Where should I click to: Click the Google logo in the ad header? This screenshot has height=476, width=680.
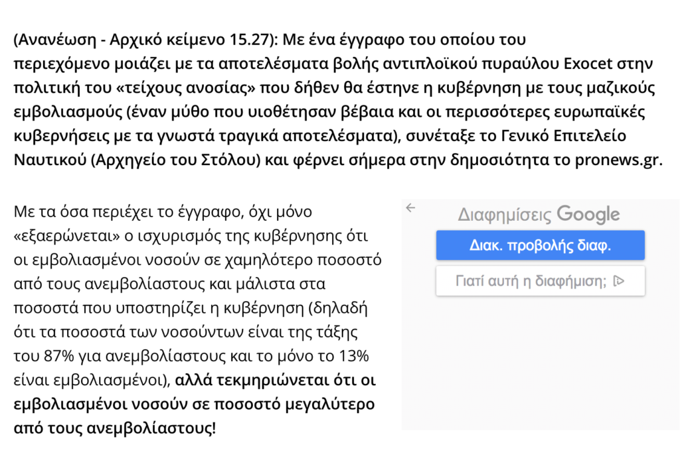click(x=588, y=214)
